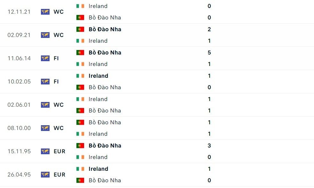Click the date 02.06.01

click(x=19, y=105)
